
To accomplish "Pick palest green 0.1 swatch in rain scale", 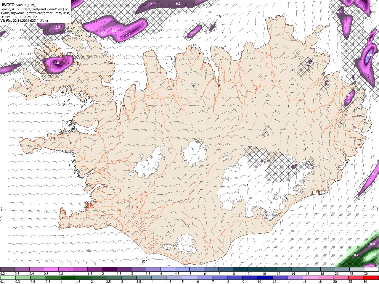I will click(x=7, y=277).
